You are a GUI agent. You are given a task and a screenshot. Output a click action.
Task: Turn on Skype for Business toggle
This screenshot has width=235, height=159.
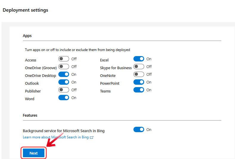coord(138,67)
